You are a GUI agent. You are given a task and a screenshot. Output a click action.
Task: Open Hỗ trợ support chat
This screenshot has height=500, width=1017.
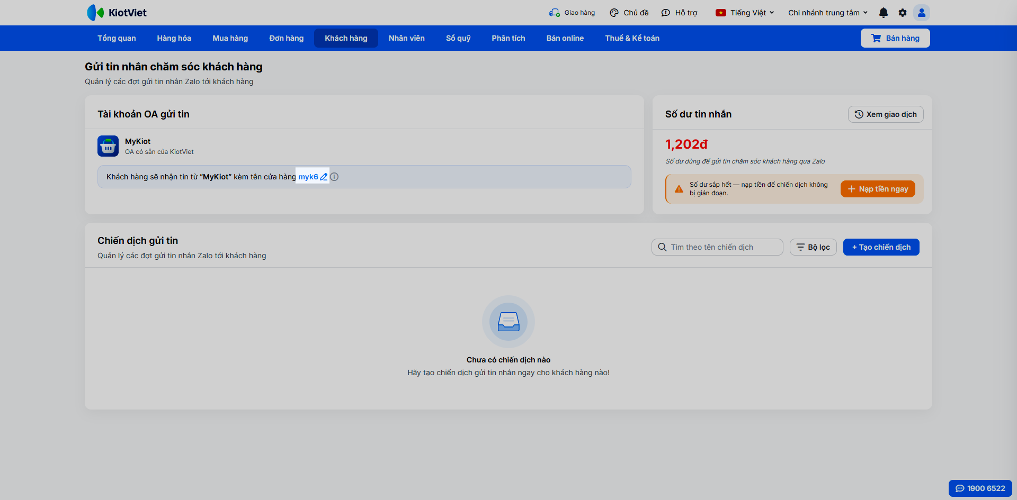680,13
